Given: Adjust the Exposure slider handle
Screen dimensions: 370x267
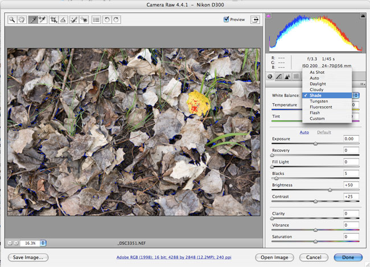Looking at the screenshot, I should coord(315,144).
